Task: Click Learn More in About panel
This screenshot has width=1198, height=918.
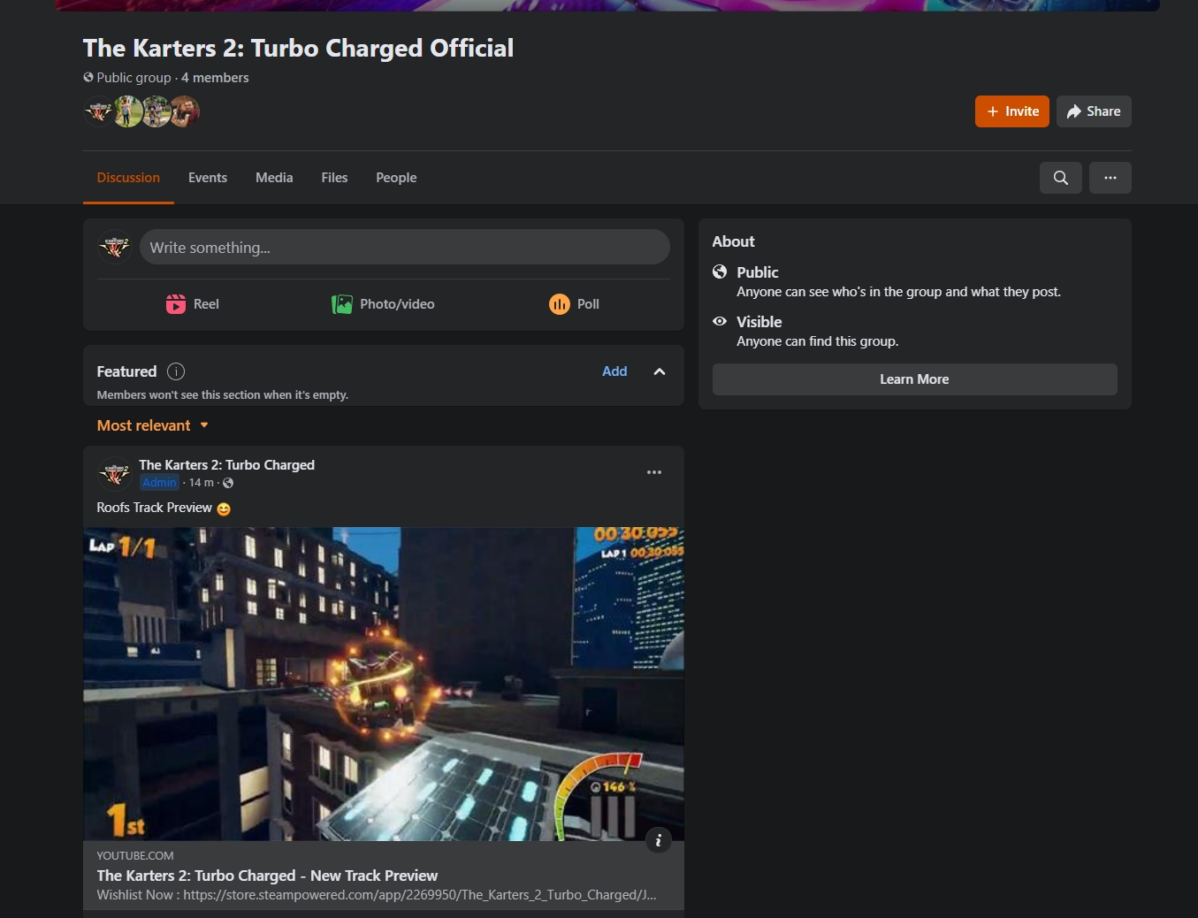Action: pos(914,379)
